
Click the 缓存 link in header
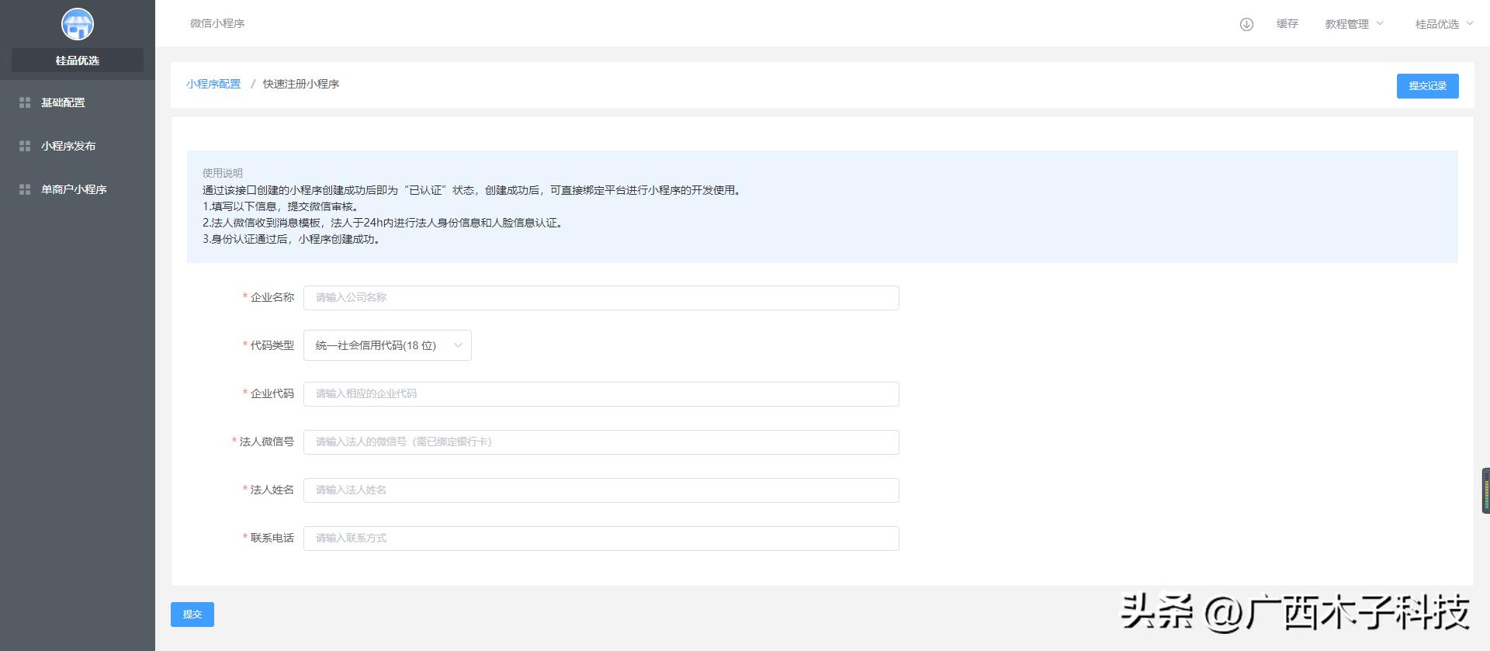click(x=1287, y=24)
